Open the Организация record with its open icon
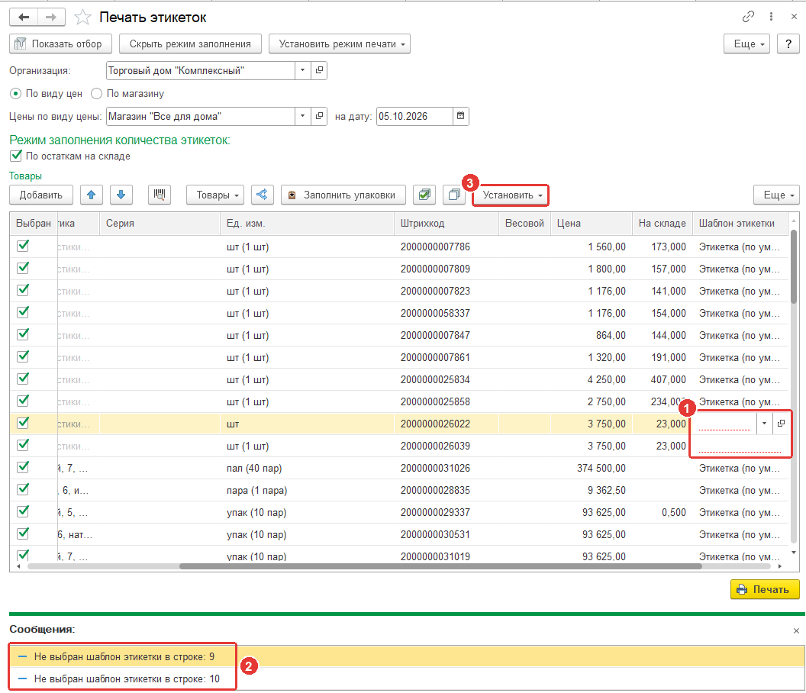This screenshot has height=693, width=806. 319,70
